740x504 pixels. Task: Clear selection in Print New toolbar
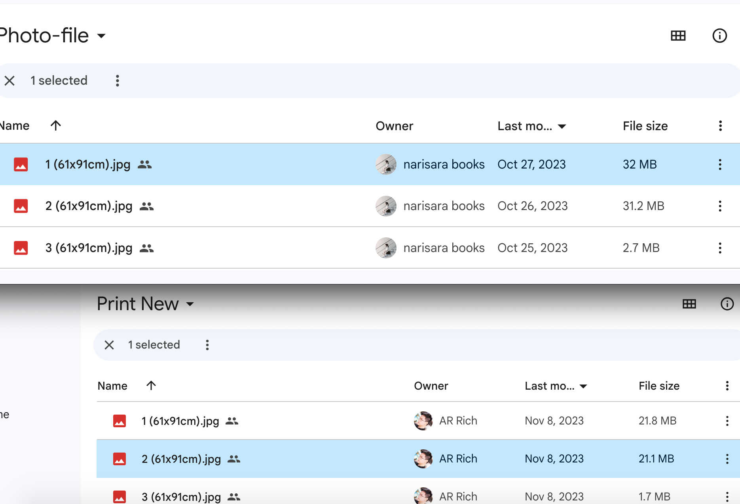(109, 345)
